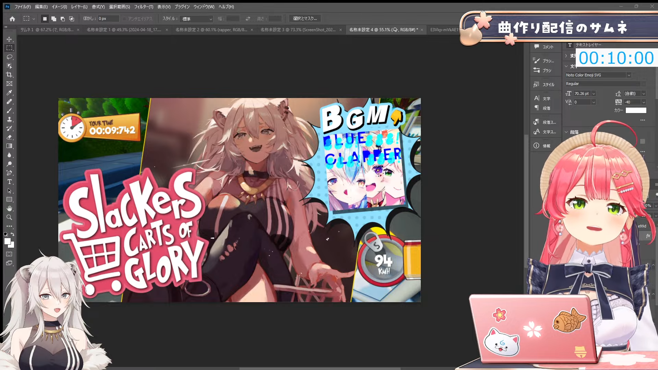This screenshot has height=370, width=658.
Task: Open the コメント panel
Action: [x=544, y=47]
